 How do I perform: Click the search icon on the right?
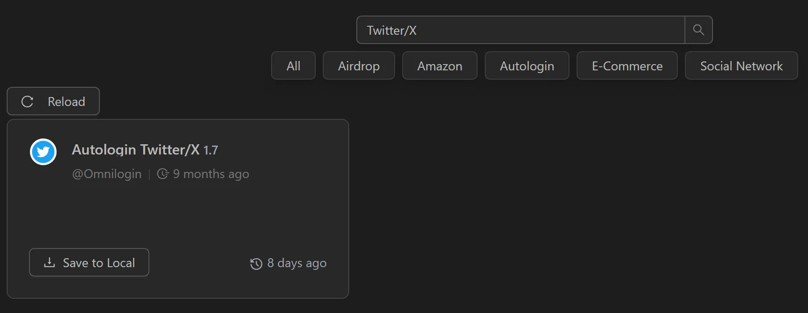[x=698, y=30]
